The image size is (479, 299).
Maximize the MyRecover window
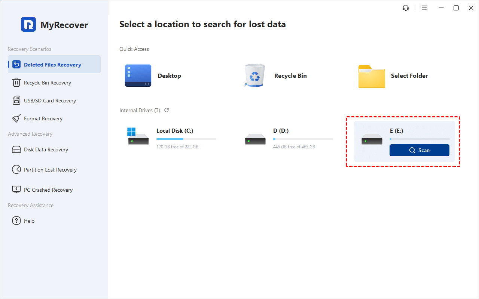(456, 8)
